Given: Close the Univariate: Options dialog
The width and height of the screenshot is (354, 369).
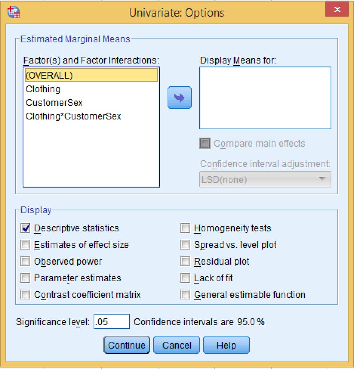Looking at the screenshot, I should pyautogui.click(x=337, y=9).
